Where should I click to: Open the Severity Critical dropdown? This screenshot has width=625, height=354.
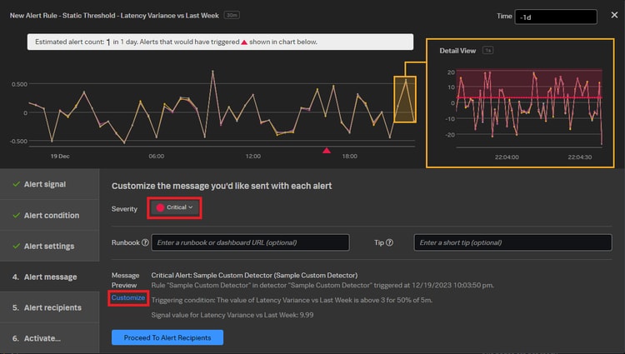pos(175,207)
